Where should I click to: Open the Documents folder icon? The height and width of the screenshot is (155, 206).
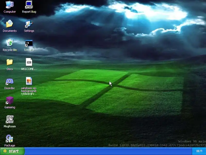tap(10, 26)
